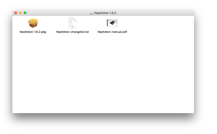Select the Nepheton-changelist.txt document icon
Screen dimensions: 217x134
[x=73, y=23]
